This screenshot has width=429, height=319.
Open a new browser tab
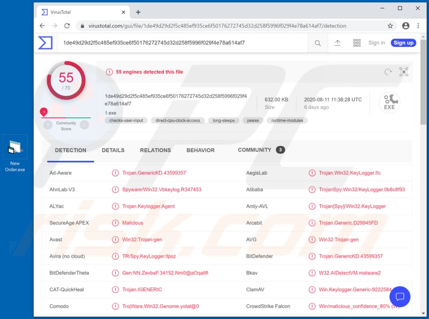138,12
